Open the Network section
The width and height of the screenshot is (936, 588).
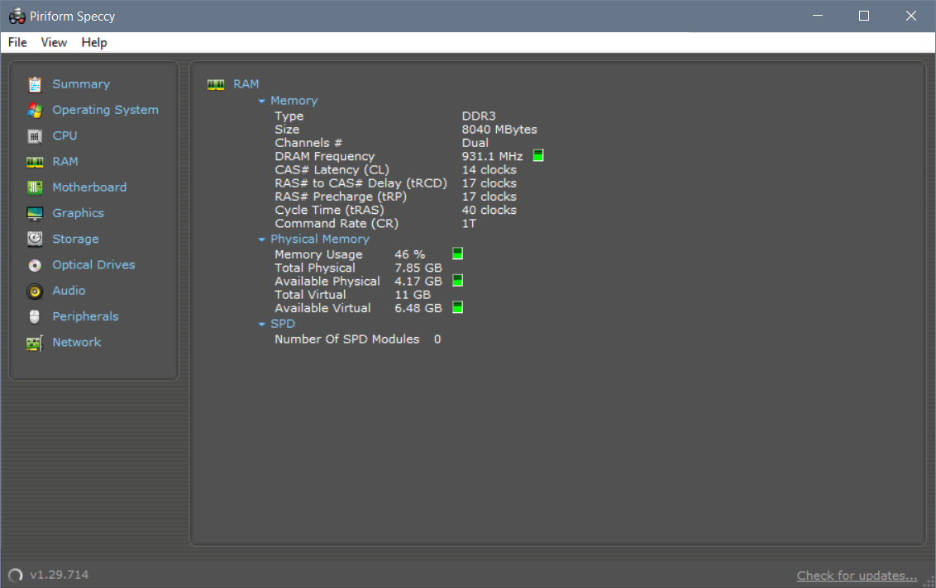point(76,342)
